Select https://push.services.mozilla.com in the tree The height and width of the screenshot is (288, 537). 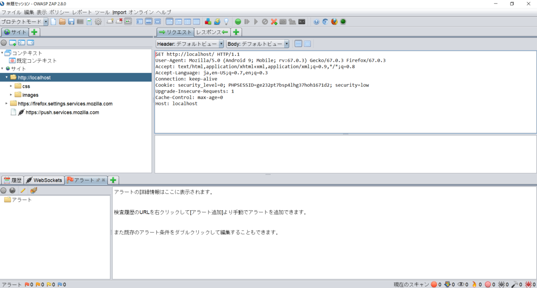point(62,112)
